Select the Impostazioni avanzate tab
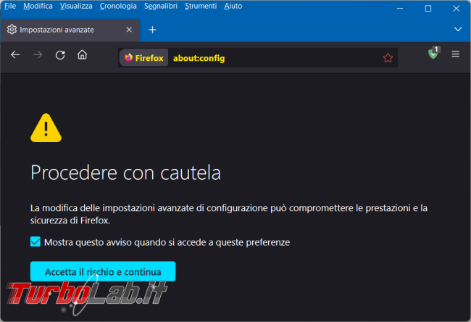 pyautogui.click(x=70, y=30)
